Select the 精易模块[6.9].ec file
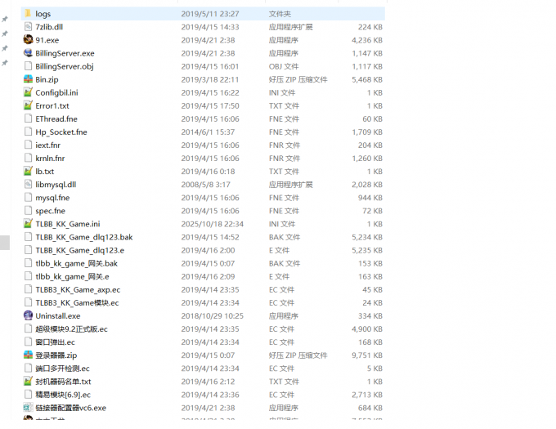 click(63, 394)
